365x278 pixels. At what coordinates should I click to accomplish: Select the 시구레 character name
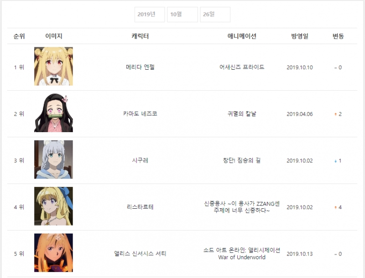pyautogui.click(x=140, y=160)
